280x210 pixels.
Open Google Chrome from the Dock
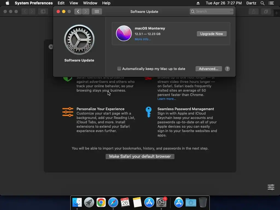101,202
